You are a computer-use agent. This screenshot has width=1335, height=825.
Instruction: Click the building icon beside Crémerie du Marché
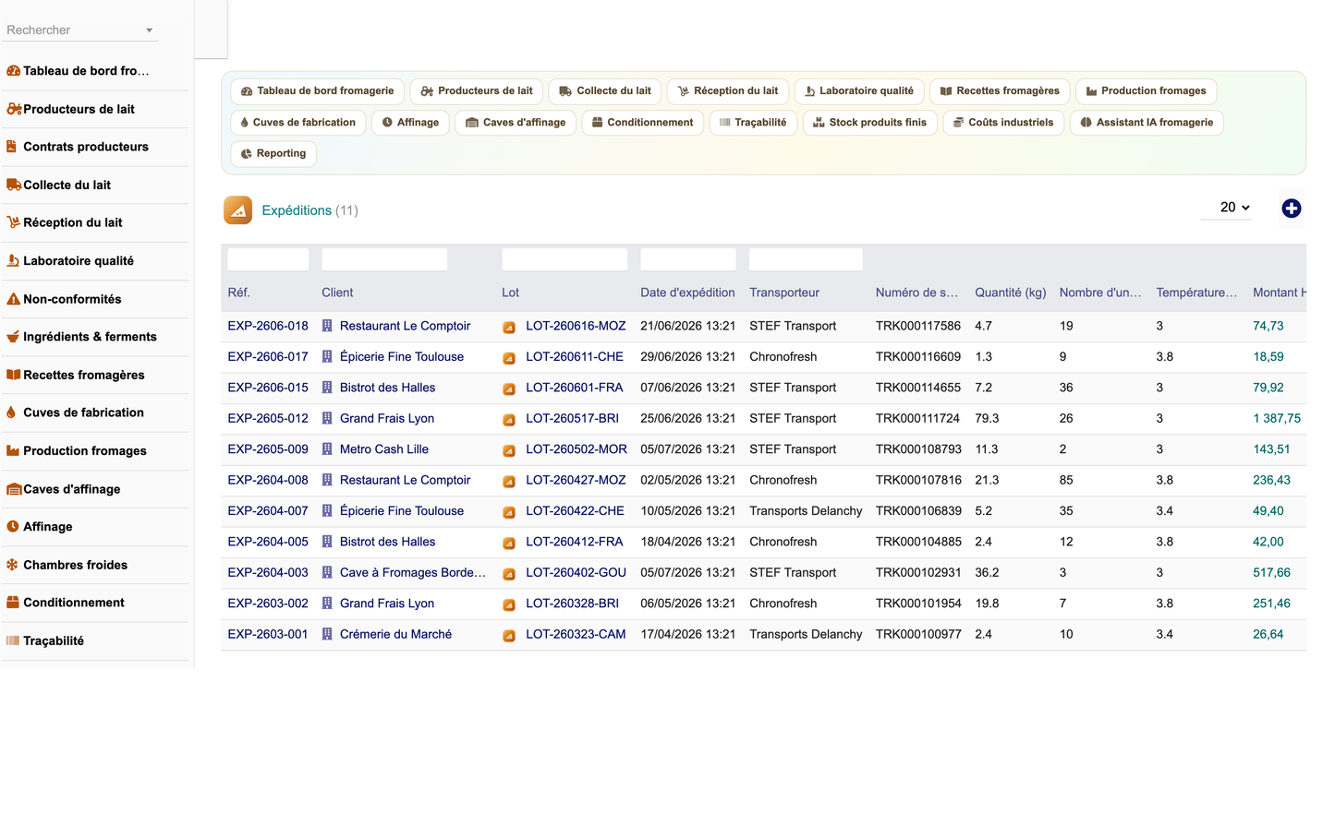[327, 635]
